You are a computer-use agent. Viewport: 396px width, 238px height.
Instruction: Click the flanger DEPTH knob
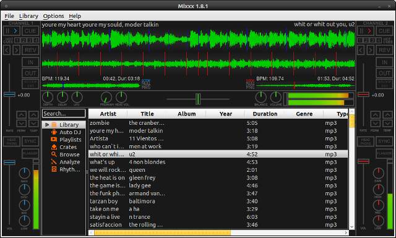click(48, 98)
